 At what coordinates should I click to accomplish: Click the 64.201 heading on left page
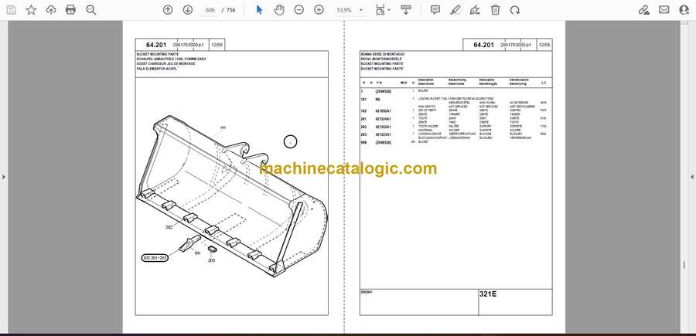tap(156, 45)
